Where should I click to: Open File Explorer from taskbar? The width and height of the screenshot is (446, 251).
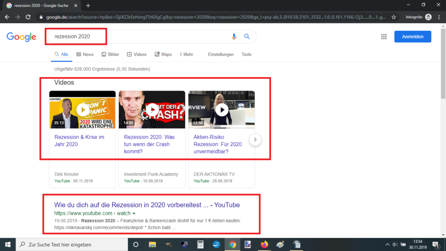coord(152,244)
